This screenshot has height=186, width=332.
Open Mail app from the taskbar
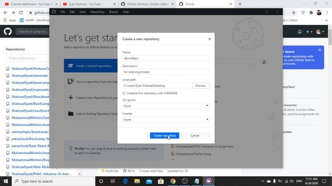(x=149, y=181)
